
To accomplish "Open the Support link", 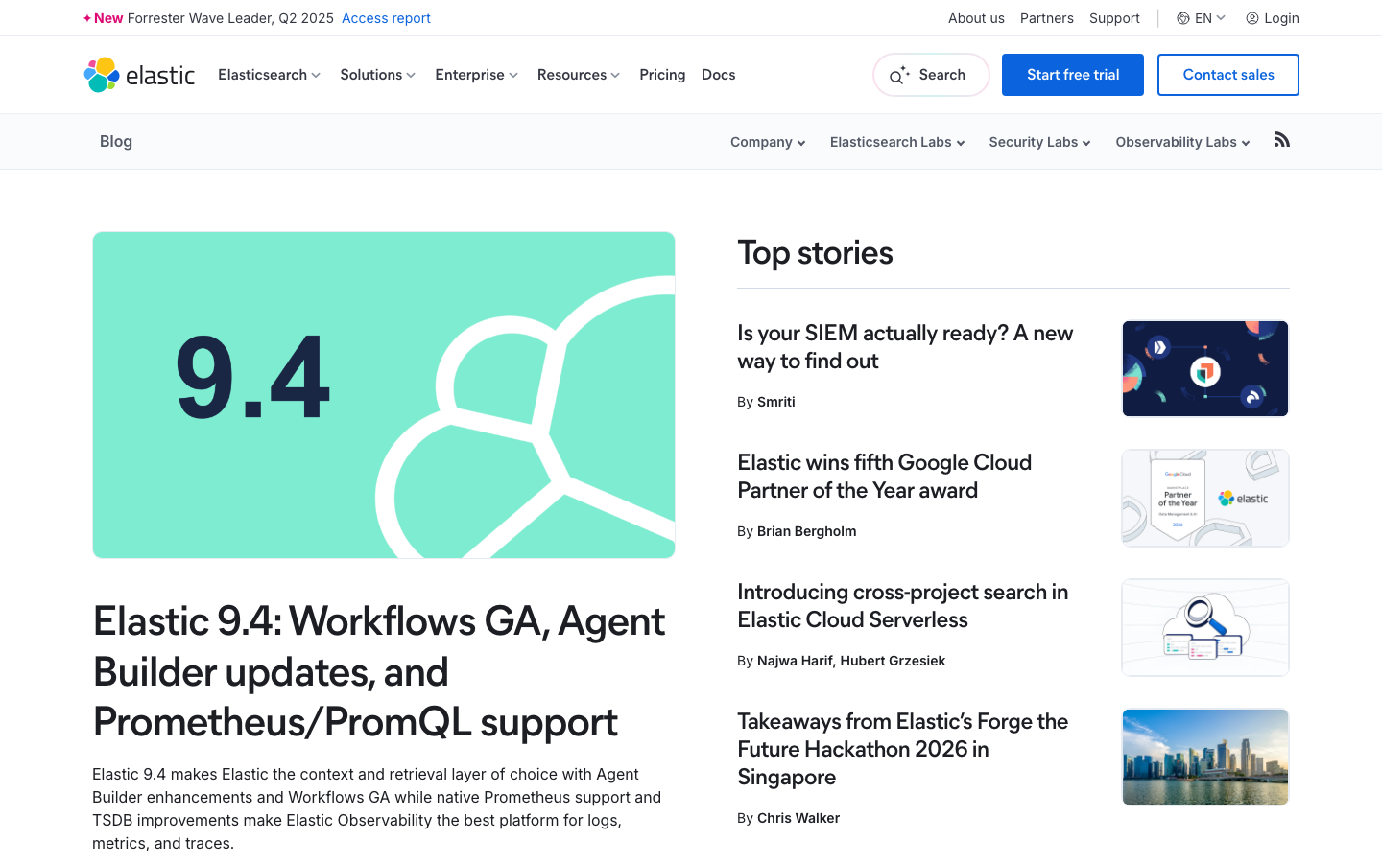I will 1114,18.
